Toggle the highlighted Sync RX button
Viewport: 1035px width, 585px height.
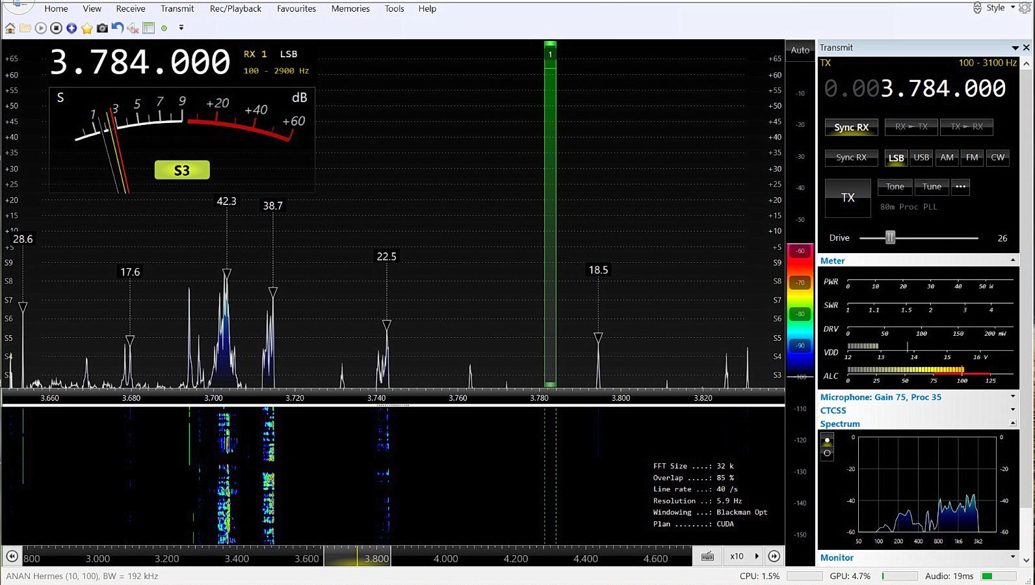click(x=851, y=128)
